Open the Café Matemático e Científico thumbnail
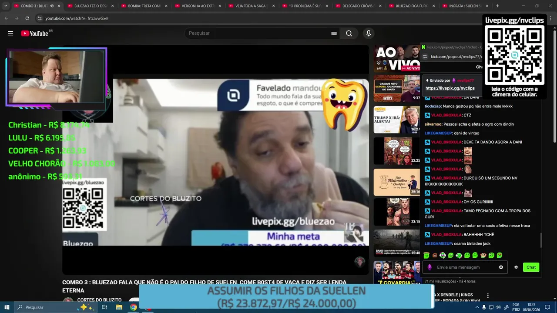This screenshot has height=313, width=557. [x=397, y=182]
